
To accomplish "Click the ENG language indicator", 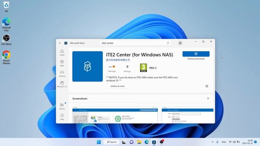I will coord(224,142).
